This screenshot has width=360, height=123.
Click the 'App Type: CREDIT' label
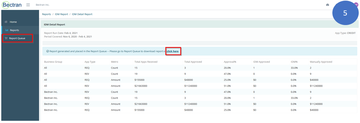pos(345,33)
